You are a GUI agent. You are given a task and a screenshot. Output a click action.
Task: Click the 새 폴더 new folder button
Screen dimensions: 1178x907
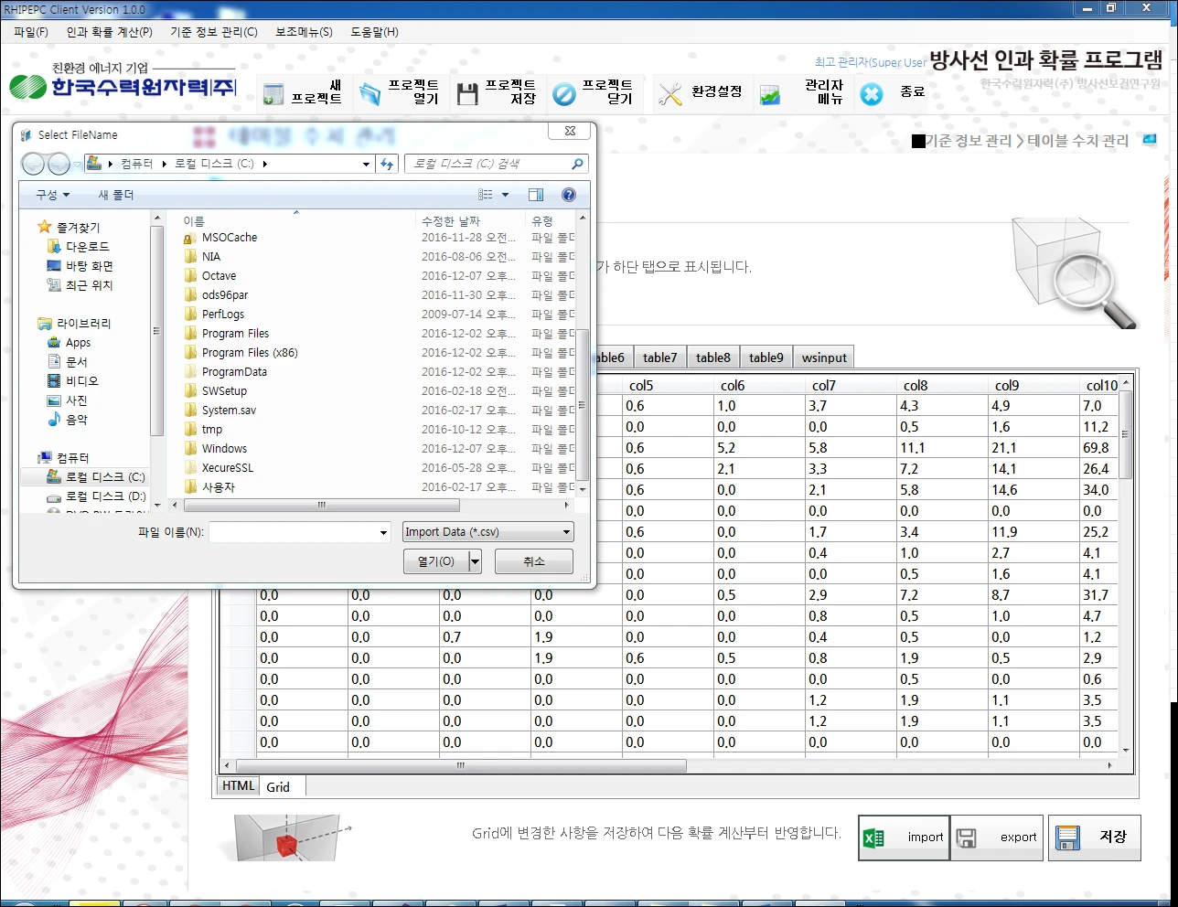tap(116, 195)
